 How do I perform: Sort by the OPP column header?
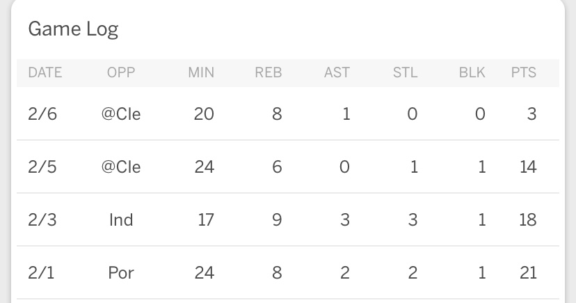coord(121,72)
